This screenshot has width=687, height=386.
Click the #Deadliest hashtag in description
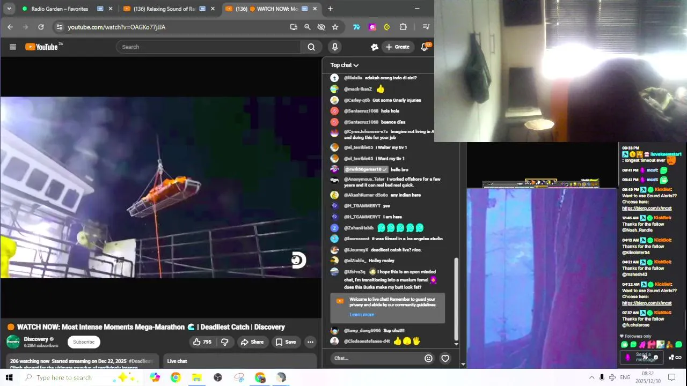[x=141, y=361]
